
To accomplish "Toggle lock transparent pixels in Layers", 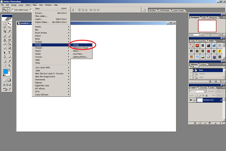I will 196,95.
